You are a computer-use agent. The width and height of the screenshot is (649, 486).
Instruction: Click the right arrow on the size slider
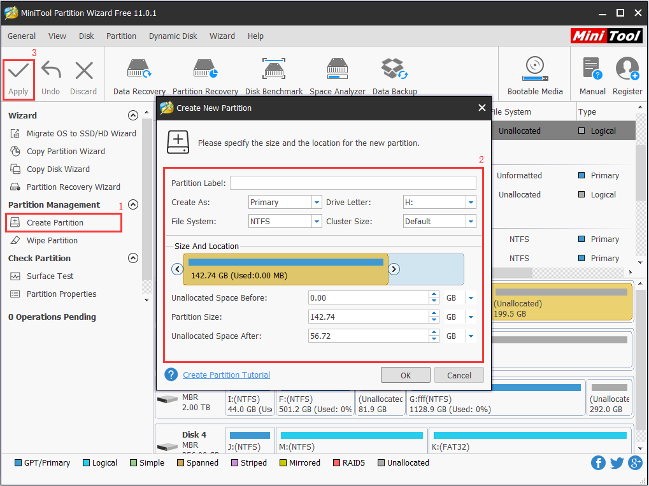click(x=394, y=269)
